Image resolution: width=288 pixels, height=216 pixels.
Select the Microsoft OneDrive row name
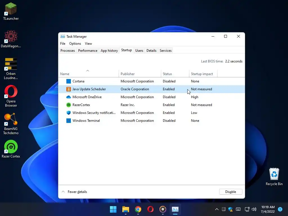pos(87,97)
